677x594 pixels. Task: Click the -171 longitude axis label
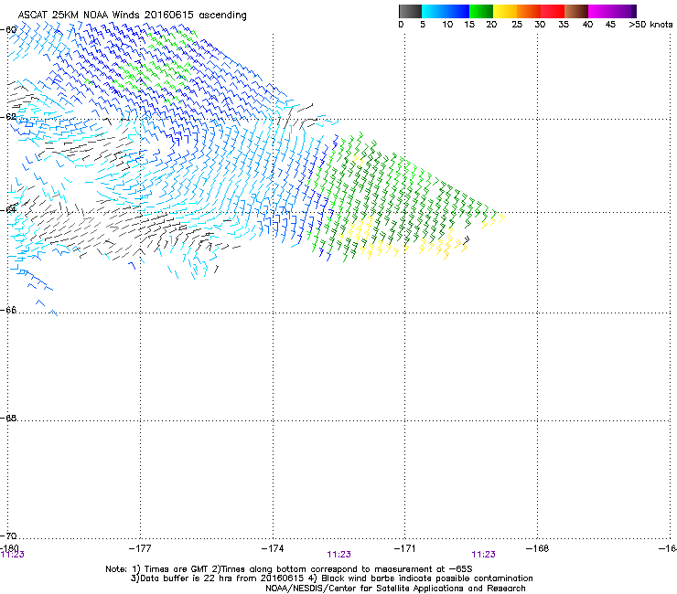[x=405, y=548]
